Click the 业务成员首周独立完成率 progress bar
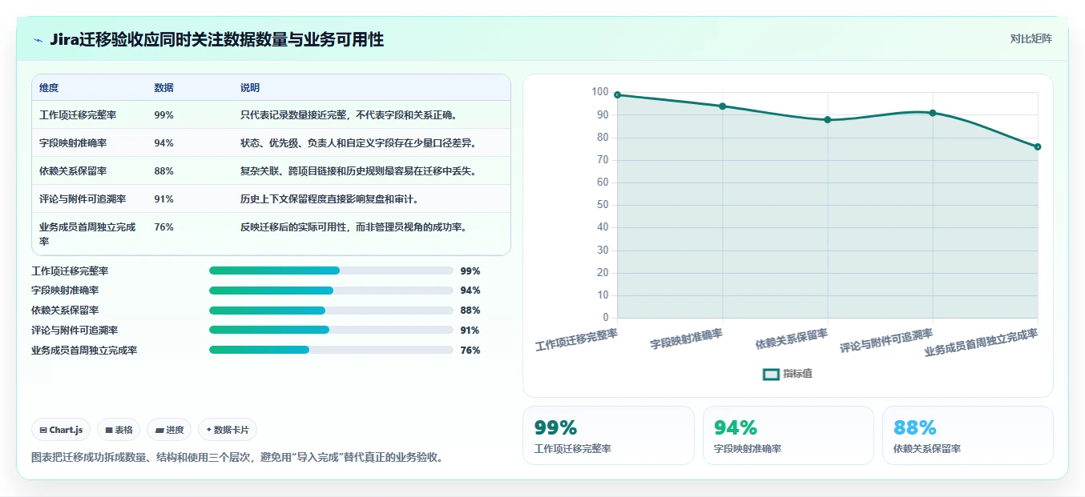The image size is (1085, 497). (x=331, y=350)
